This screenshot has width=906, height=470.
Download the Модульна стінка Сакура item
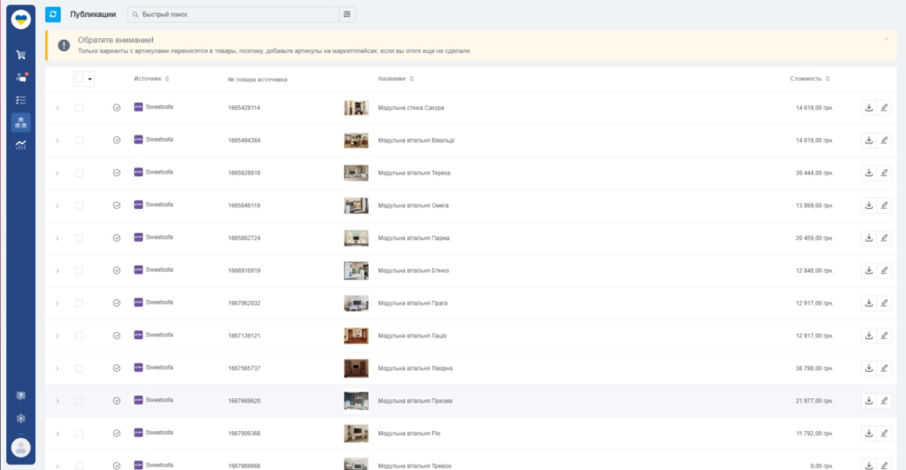[x=868, y=108]
